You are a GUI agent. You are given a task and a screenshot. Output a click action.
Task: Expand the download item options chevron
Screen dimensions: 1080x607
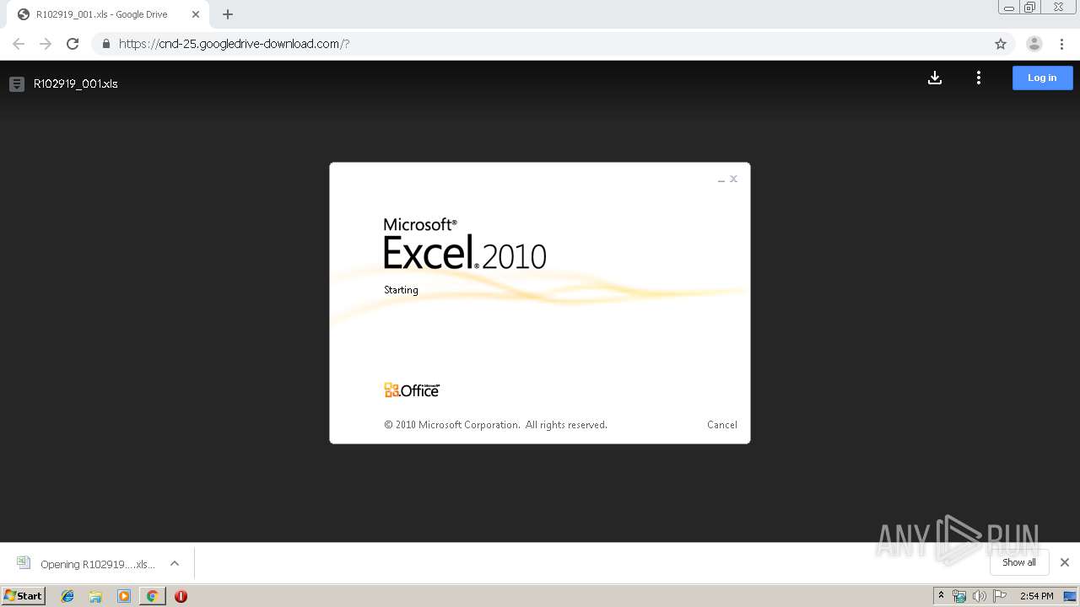(175, 563)
